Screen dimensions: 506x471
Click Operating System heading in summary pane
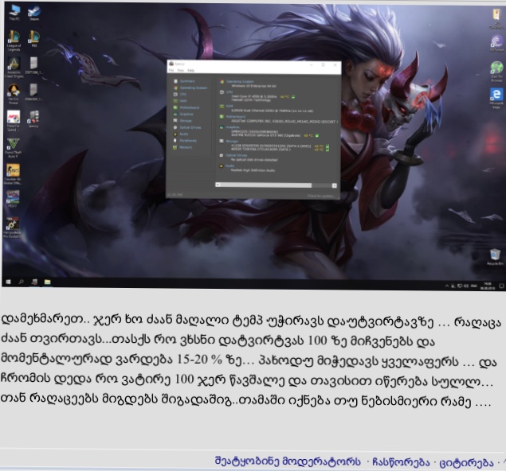click(240, 82)
